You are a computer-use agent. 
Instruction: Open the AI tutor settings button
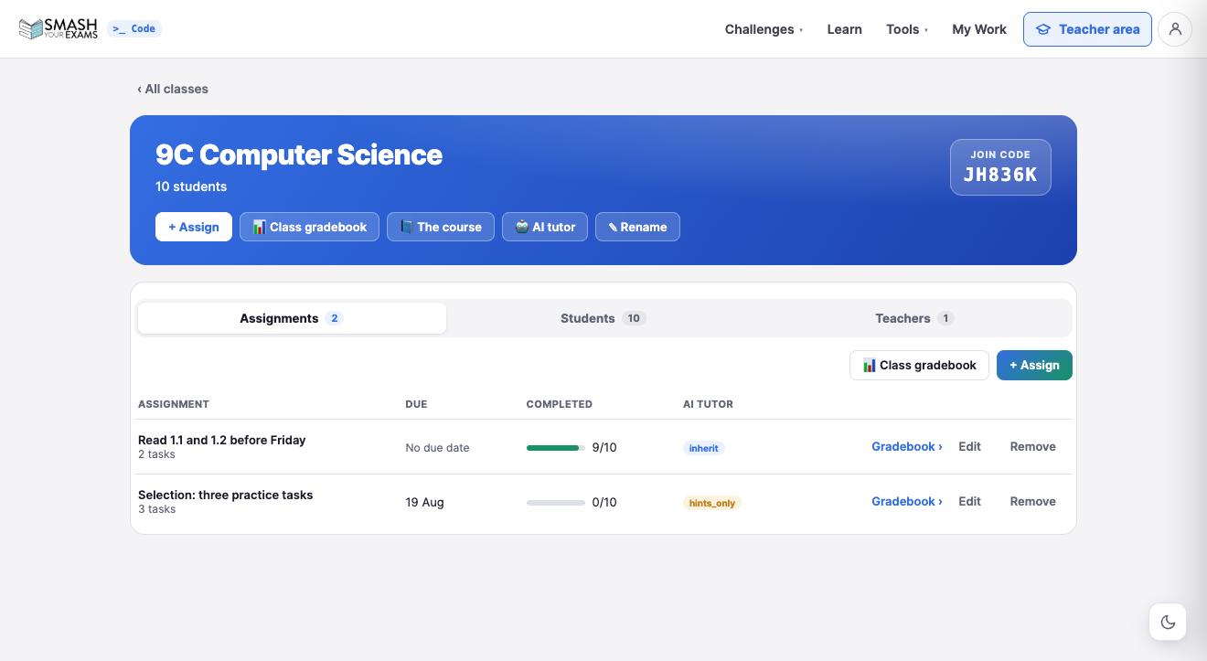click(545, 227)
